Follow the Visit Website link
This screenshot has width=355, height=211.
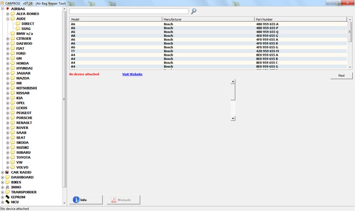click(x=132, y=74)
